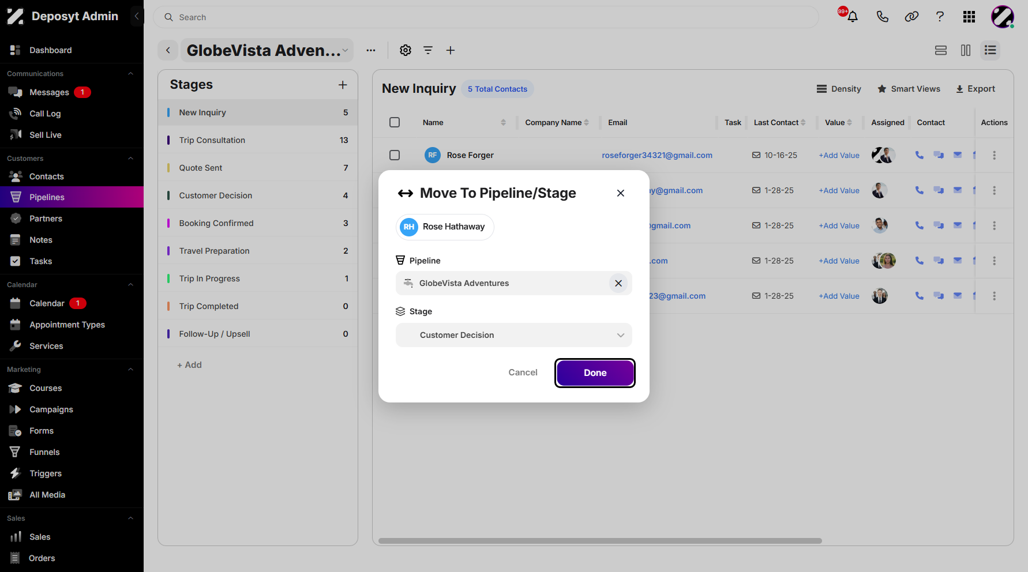Collapse the Calendar sidebar section

[x=130, y=285]
